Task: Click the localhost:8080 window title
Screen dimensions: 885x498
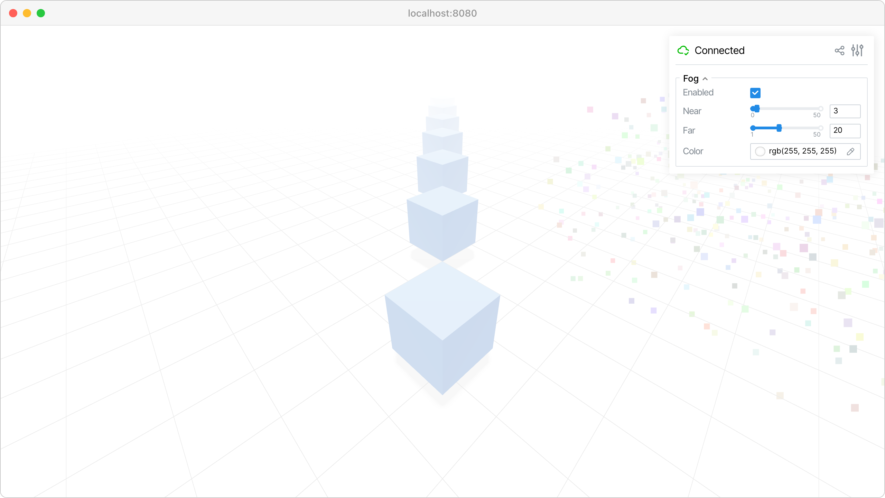Action: pos(442,13)
